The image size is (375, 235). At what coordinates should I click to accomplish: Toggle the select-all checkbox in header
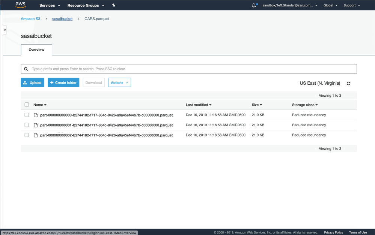(27, 105)
